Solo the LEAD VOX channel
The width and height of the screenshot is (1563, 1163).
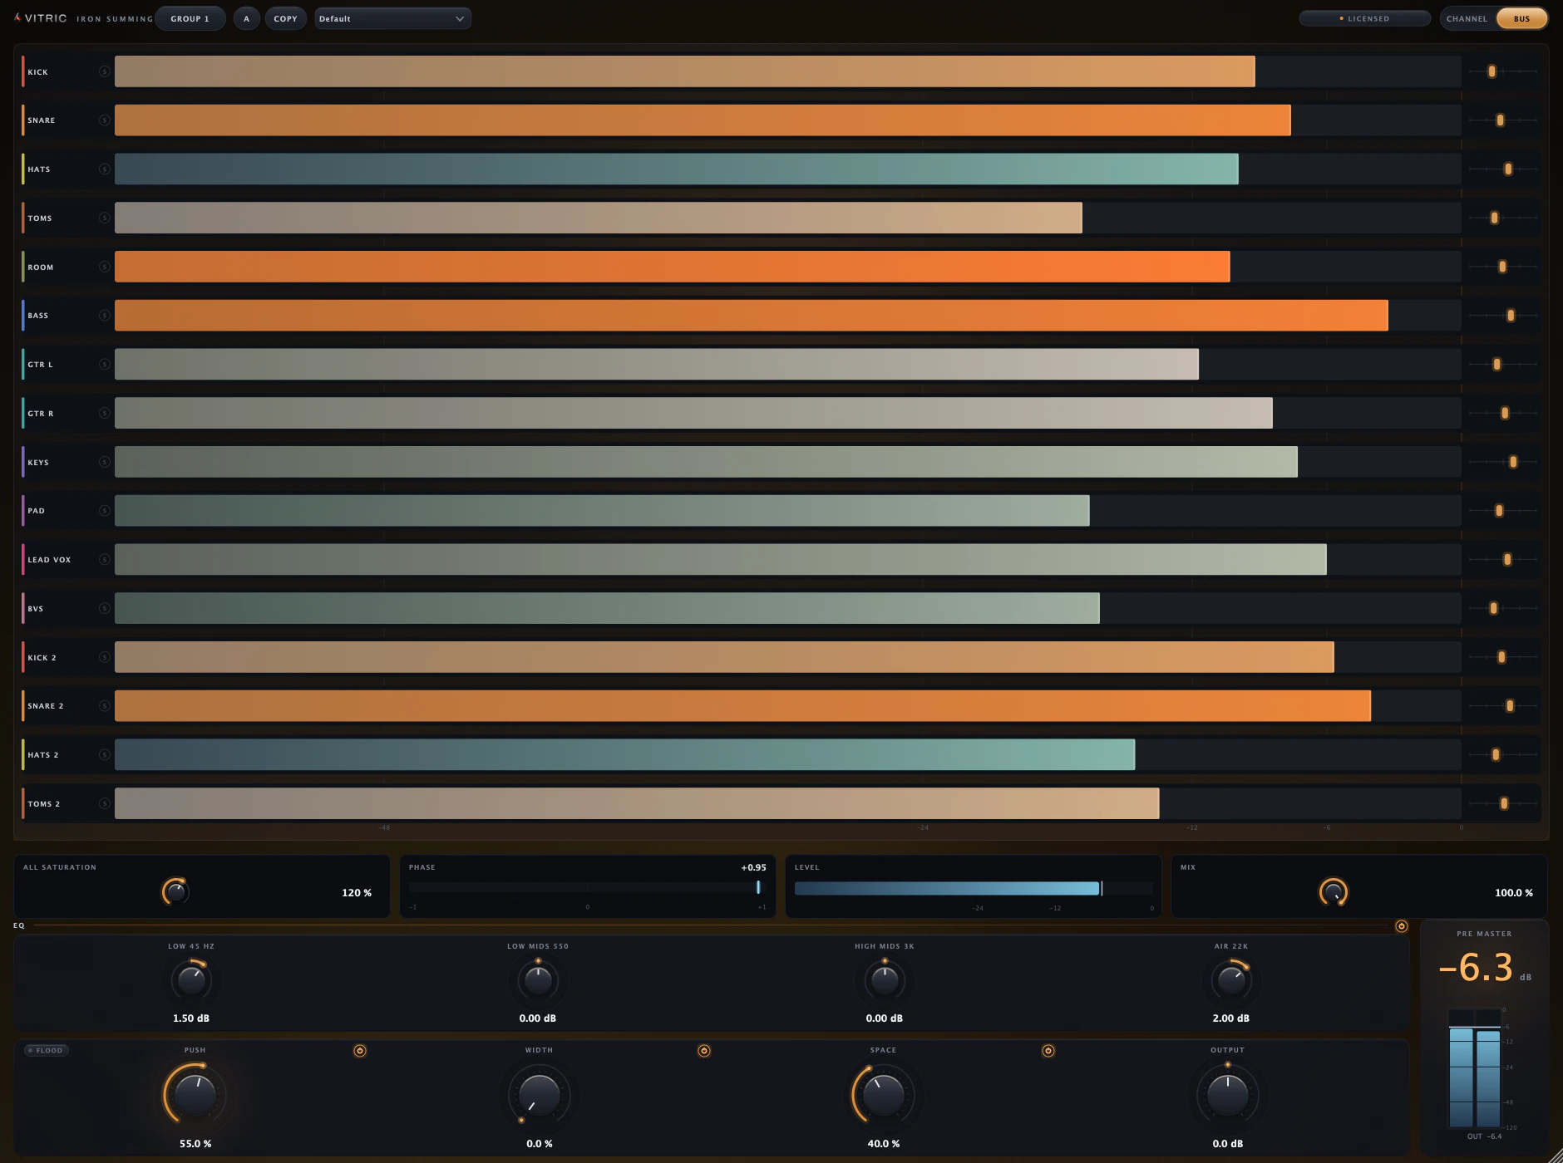[x=104, y=560]
